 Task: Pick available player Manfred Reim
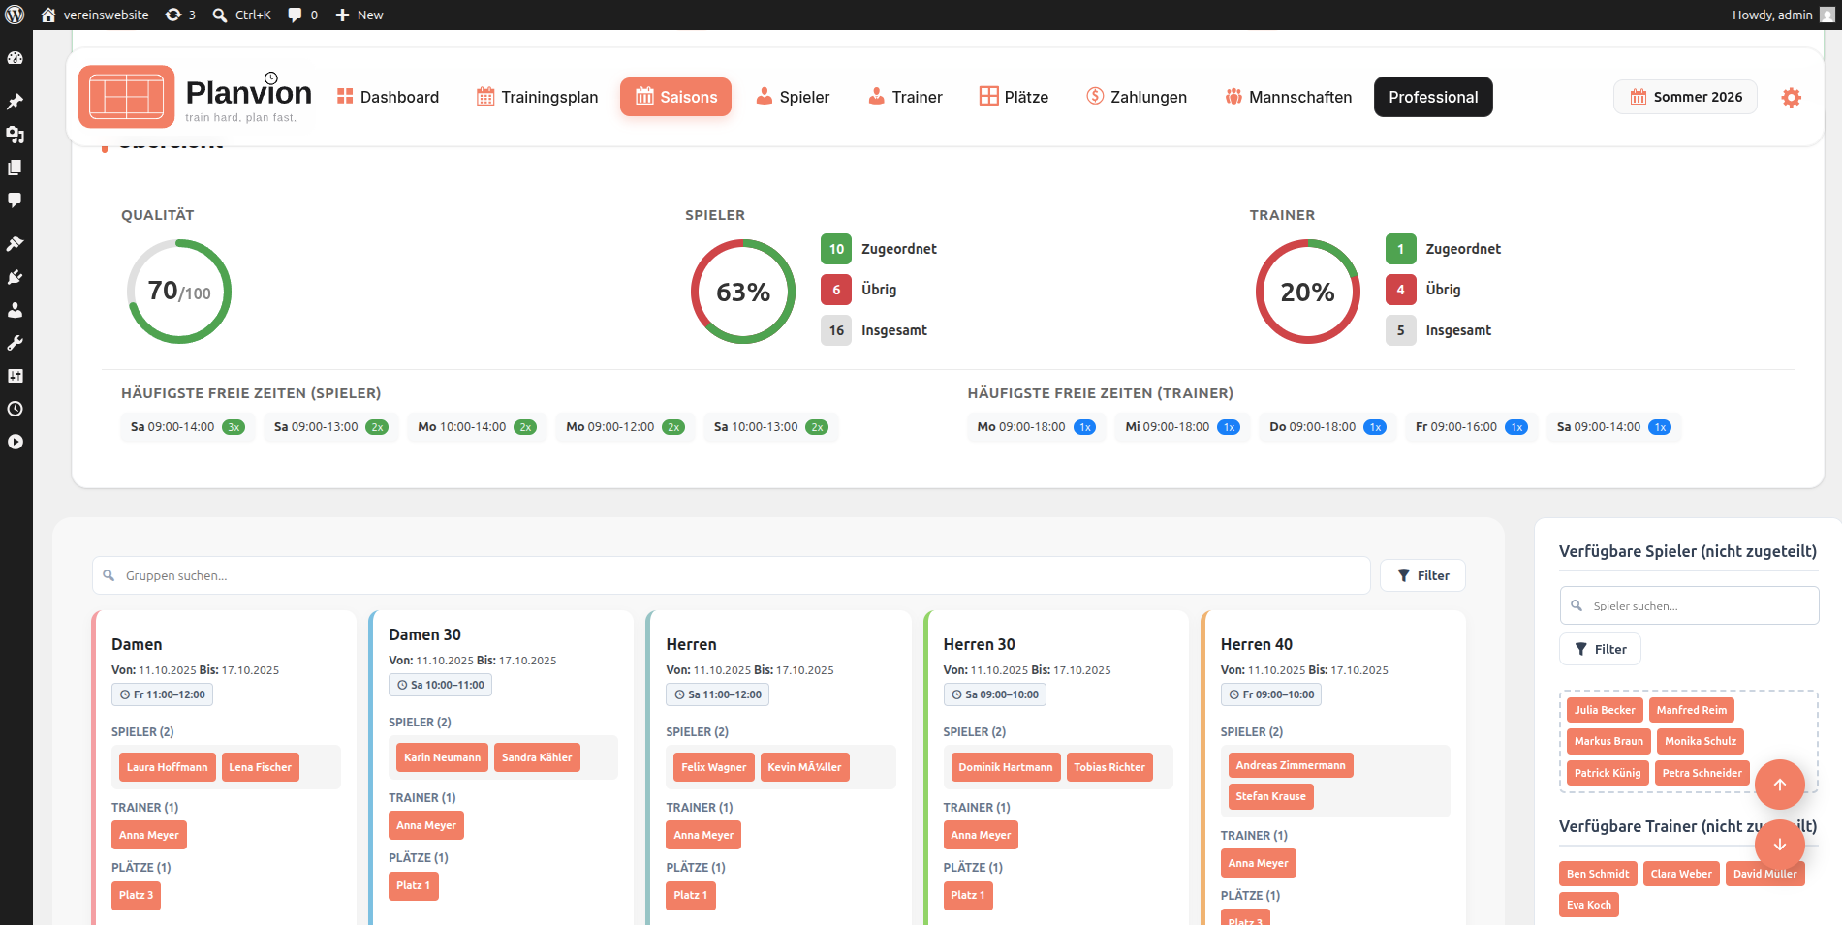1692,710
